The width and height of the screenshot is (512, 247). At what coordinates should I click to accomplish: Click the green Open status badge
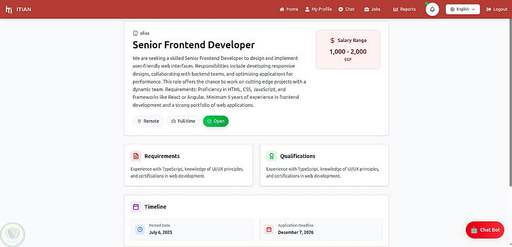(216, 121)
